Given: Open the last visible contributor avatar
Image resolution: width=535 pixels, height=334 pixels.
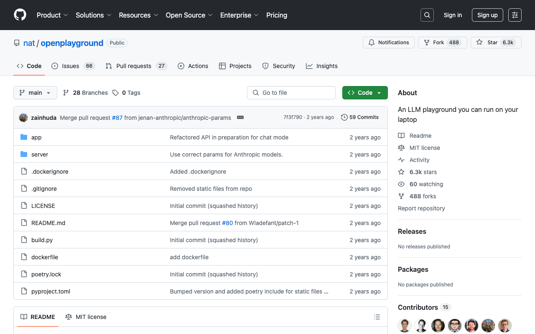Looking at the screenshot, I should 505,326.
